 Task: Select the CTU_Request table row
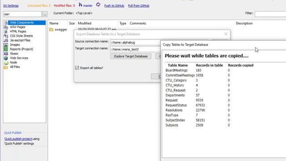(210, 90)
